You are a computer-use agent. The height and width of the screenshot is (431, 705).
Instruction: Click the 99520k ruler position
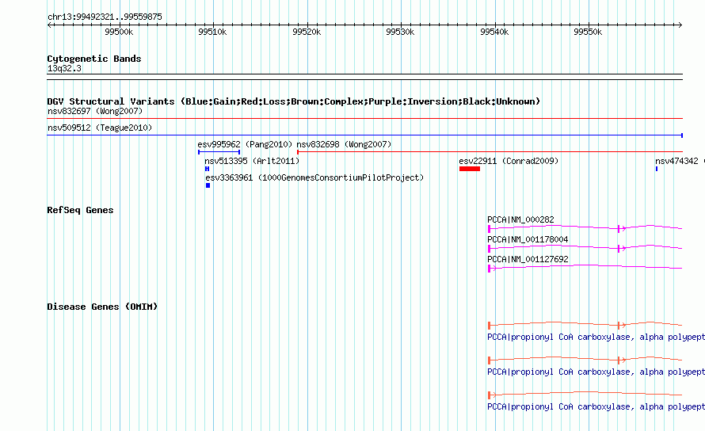coord(307,32)
